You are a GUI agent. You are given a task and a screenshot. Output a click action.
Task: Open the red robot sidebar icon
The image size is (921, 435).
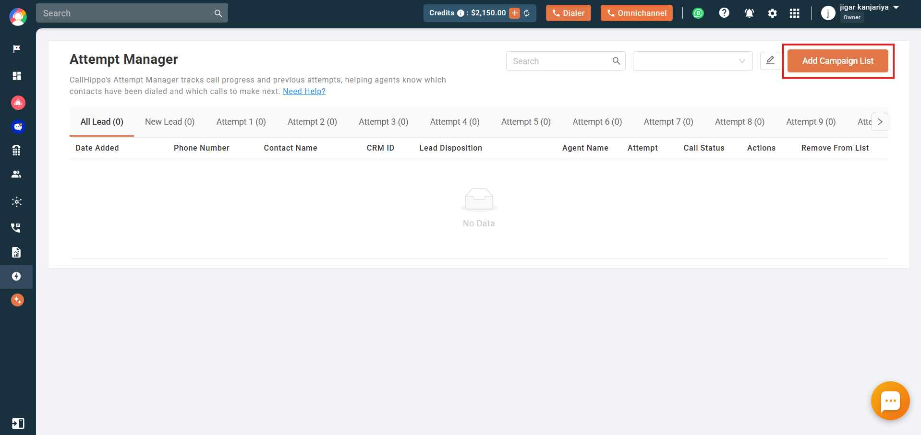18,102
